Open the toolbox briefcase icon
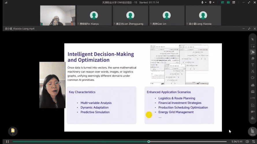 (253, 91)
